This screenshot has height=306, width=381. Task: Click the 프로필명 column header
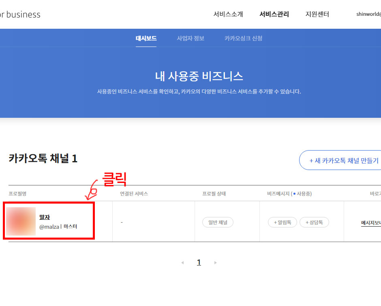(17, 193)
